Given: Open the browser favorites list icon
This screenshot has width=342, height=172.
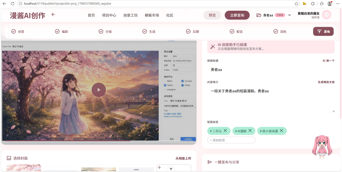Looking at the screenshot, I should coord(322,4).
